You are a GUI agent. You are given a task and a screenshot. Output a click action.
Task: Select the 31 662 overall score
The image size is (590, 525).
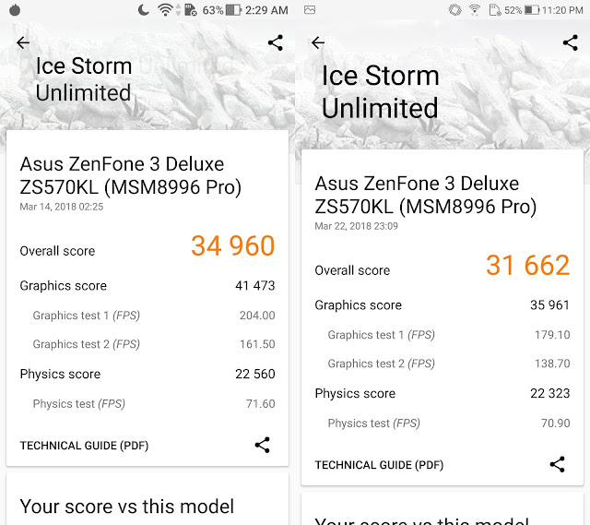tap(528, 265)
